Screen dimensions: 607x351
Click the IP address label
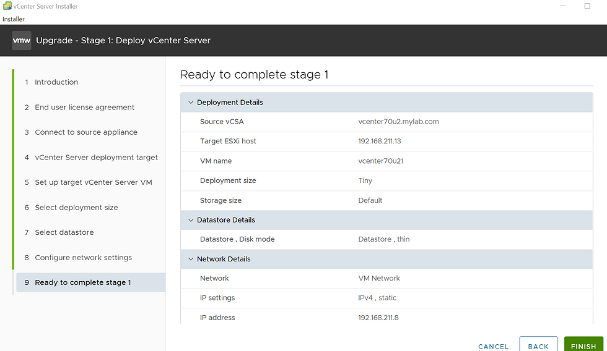[x=217, y=318]
